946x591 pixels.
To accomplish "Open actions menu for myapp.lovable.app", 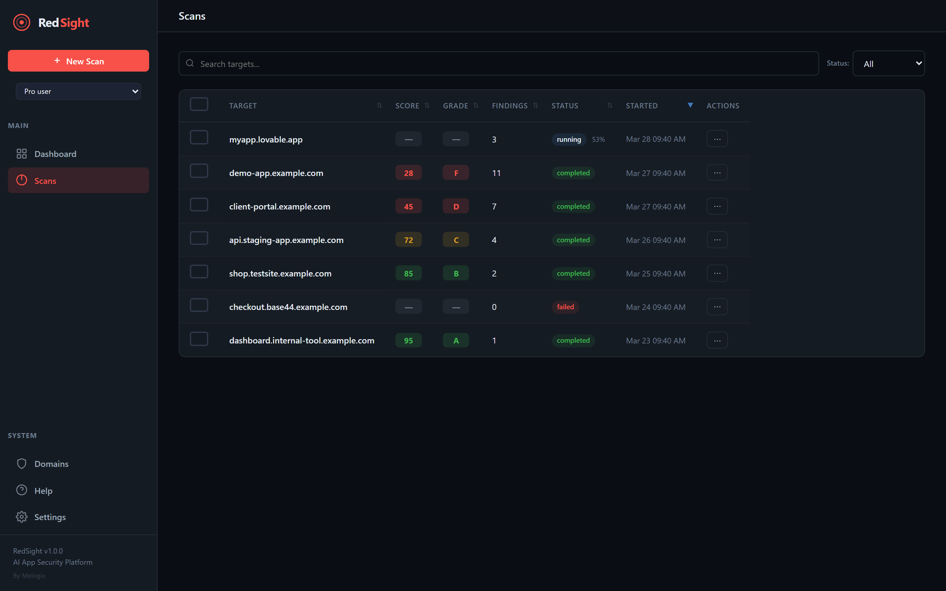I will point(717,139).
